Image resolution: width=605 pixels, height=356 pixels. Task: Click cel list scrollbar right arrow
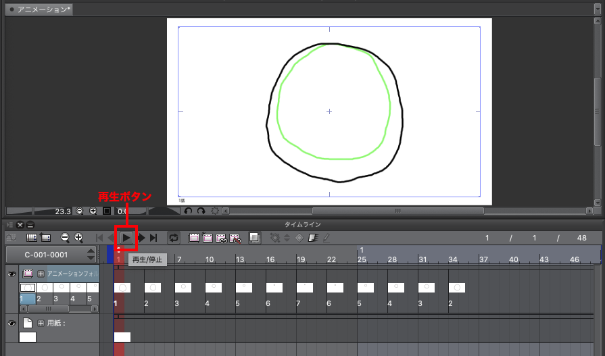pyautogui.click(x=95, y=309)
